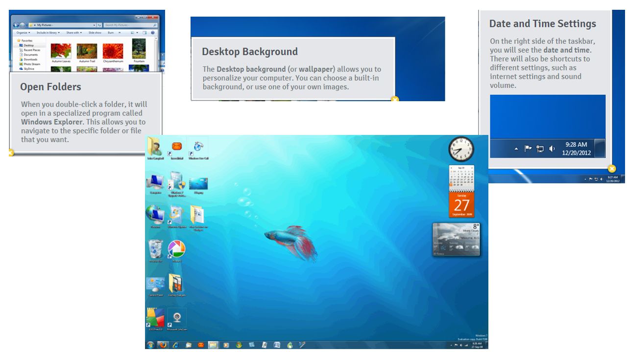The image size is (627, 352).
Task: Expand hidden icons arrow beside 9:28 AM
Action: 516,149
